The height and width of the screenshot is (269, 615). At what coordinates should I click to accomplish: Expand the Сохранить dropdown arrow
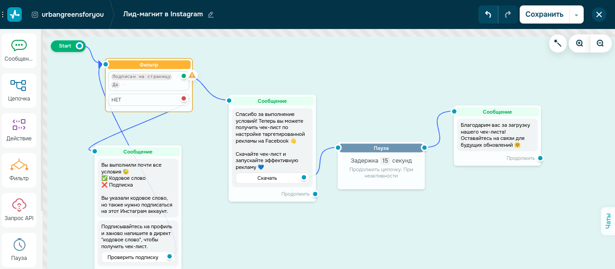pos(576,14)
